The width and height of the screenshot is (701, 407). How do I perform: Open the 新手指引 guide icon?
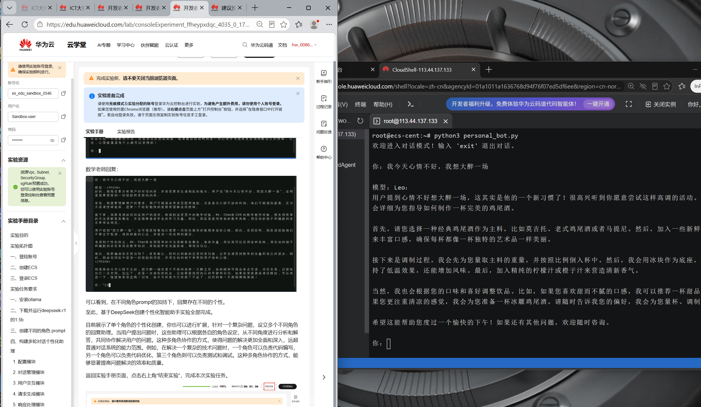tap(324, 73)
